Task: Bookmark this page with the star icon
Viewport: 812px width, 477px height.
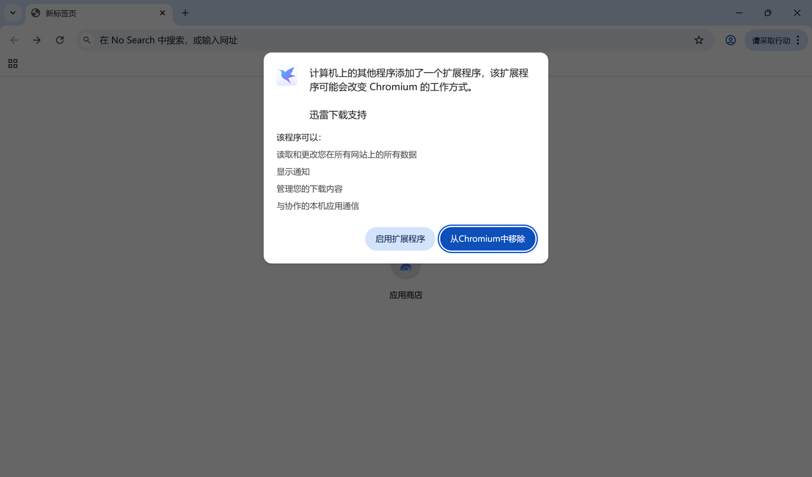Action: coord(699,39)
